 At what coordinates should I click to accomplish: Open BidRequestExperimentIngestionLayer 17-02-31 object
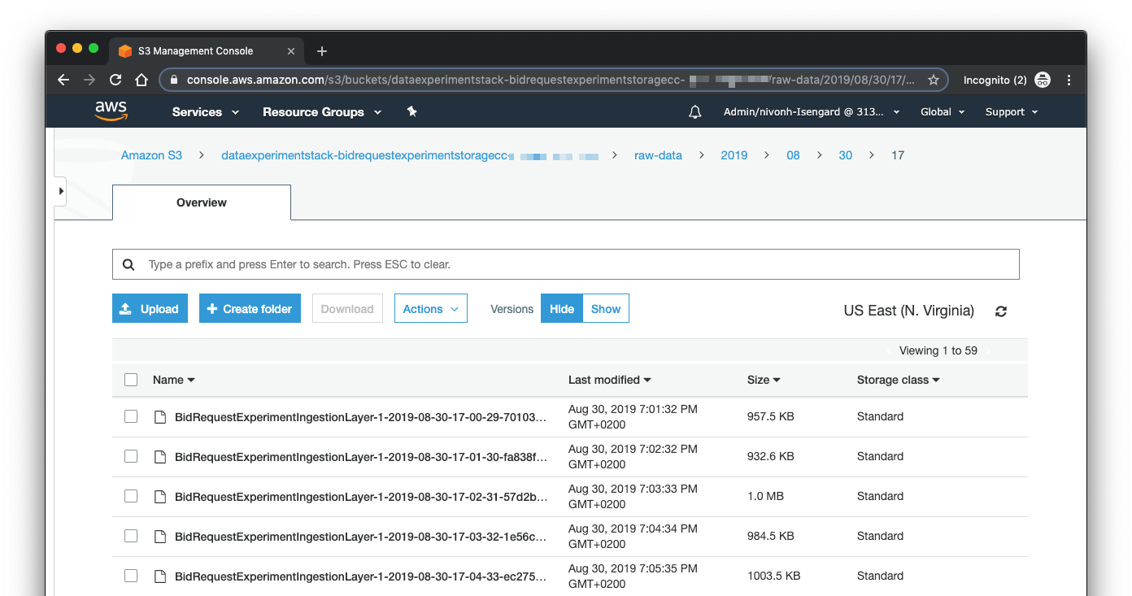point(360,497)
